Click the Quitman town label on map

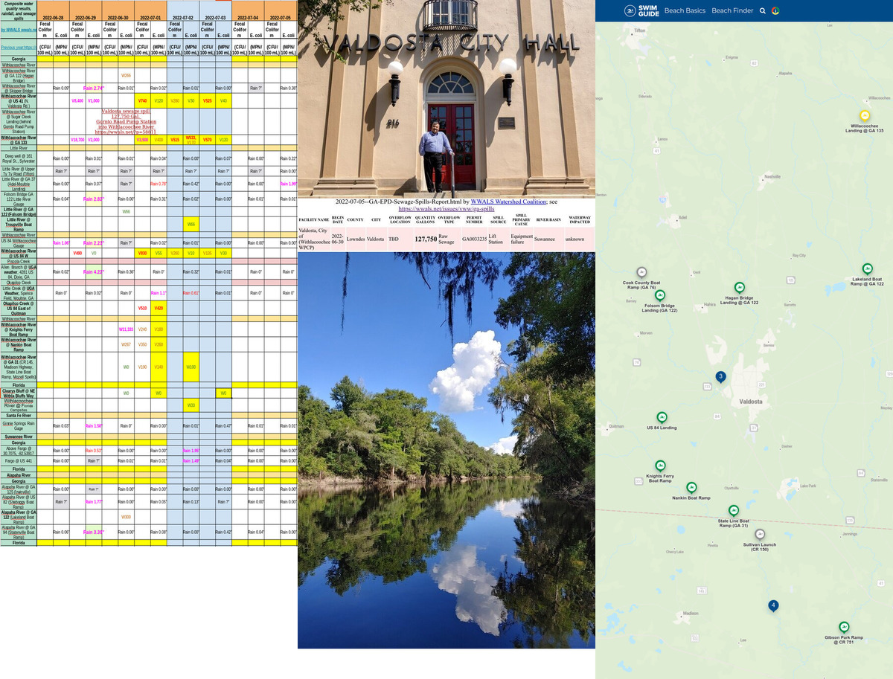pos(616,425)
